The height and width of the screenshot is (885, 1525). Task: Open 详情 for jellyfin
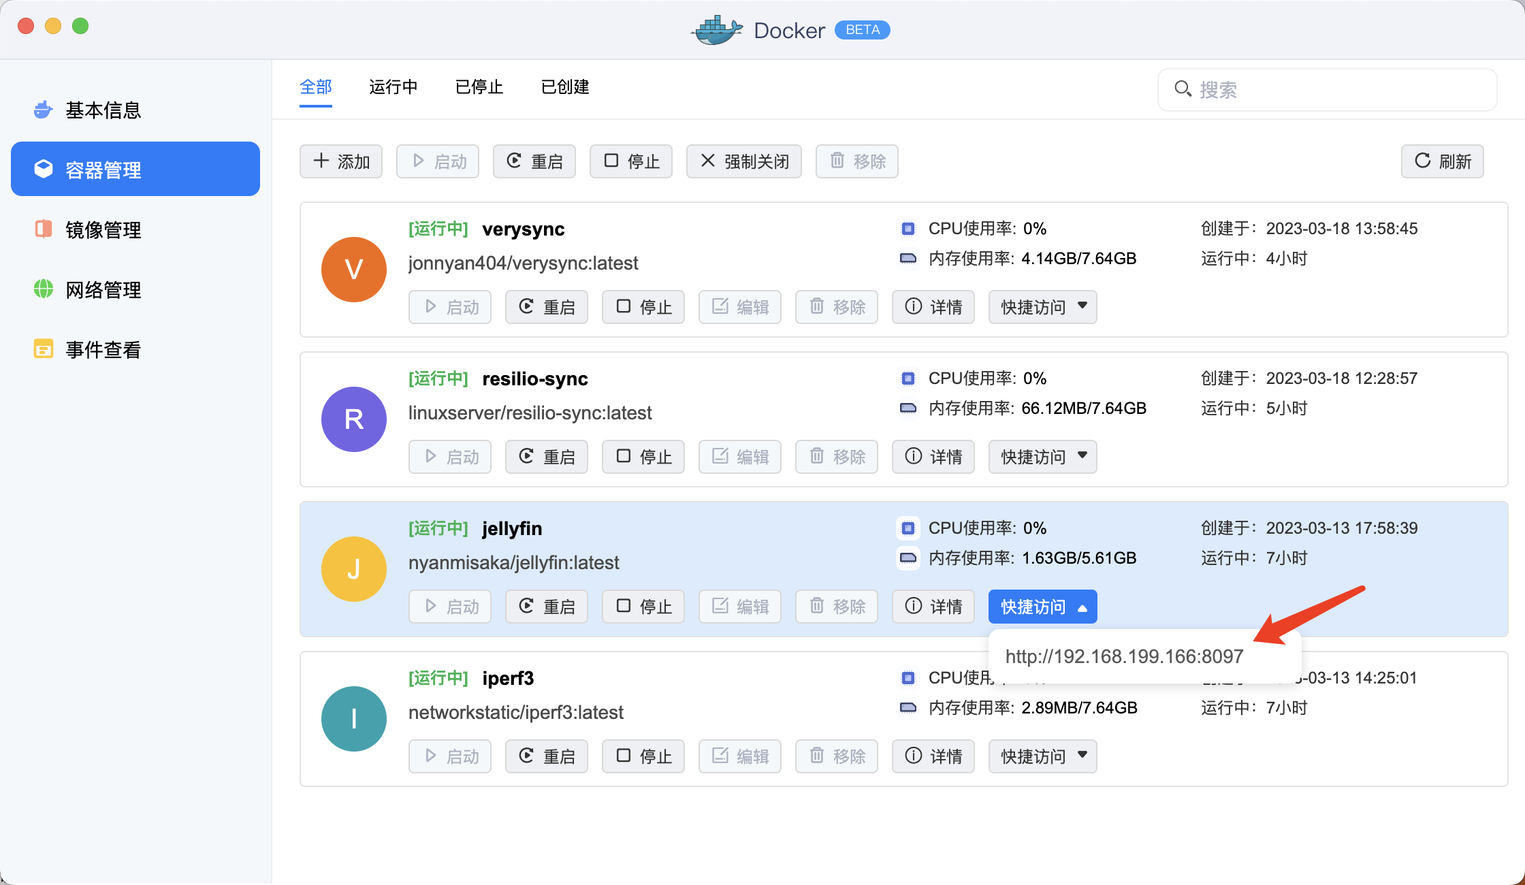coord(933,607)
